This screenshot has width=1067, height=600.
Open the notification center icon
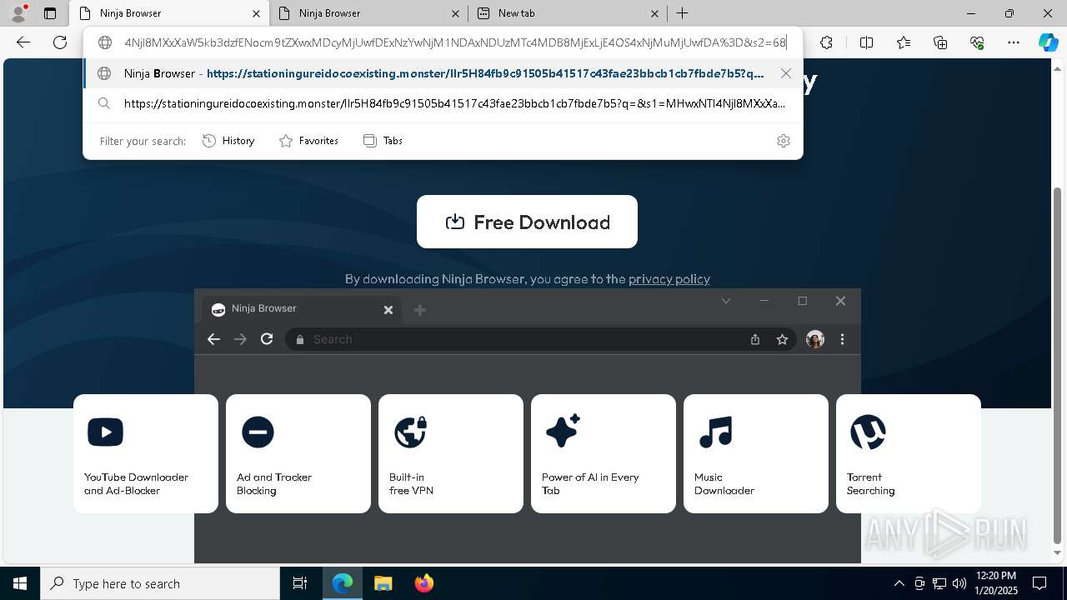[1039, 583]
